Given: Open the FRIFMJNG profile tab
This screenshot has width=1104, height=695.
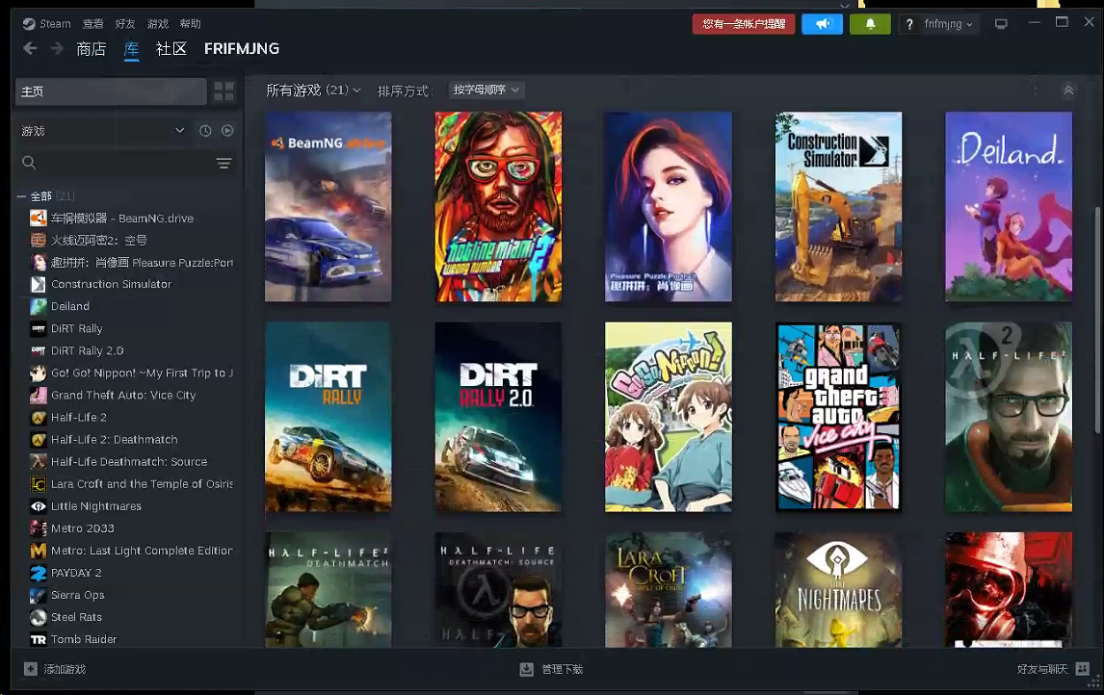Looking at the screenshot, I should (242, 48).
